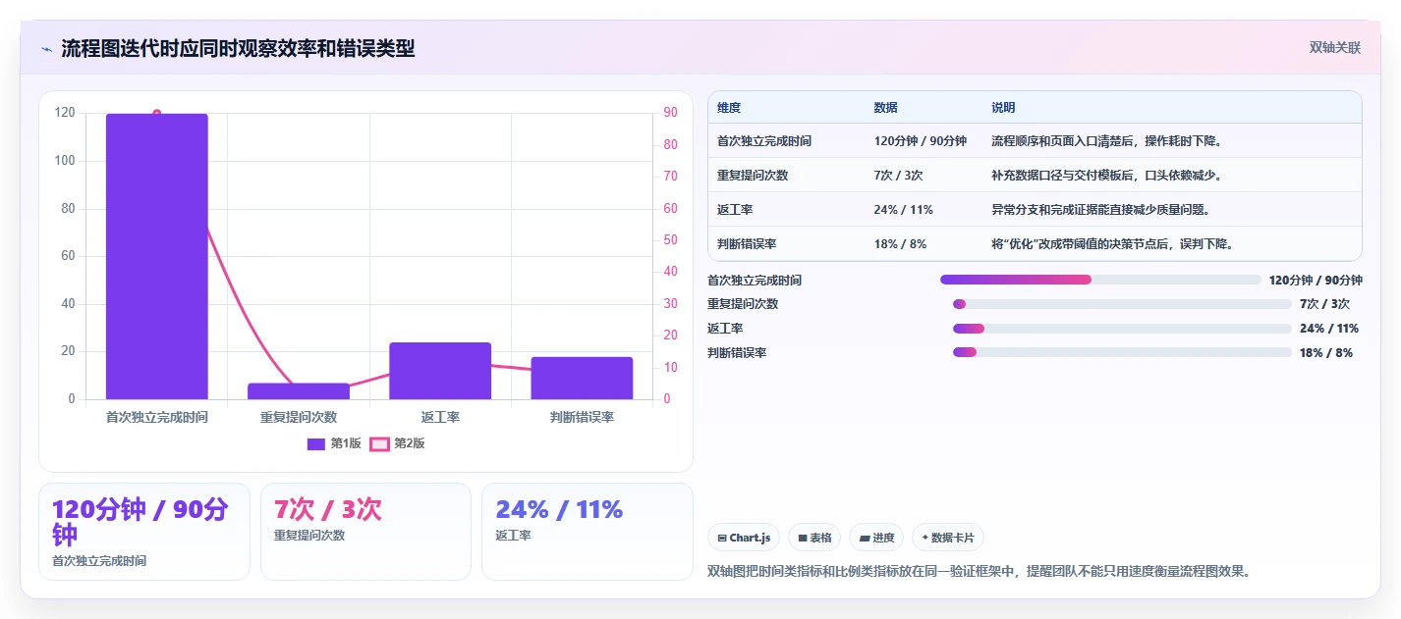This screenshot has height=619, width=1401.
Task: Click the 判断错误率 progress bar
Action: [x=1122, y=352]
